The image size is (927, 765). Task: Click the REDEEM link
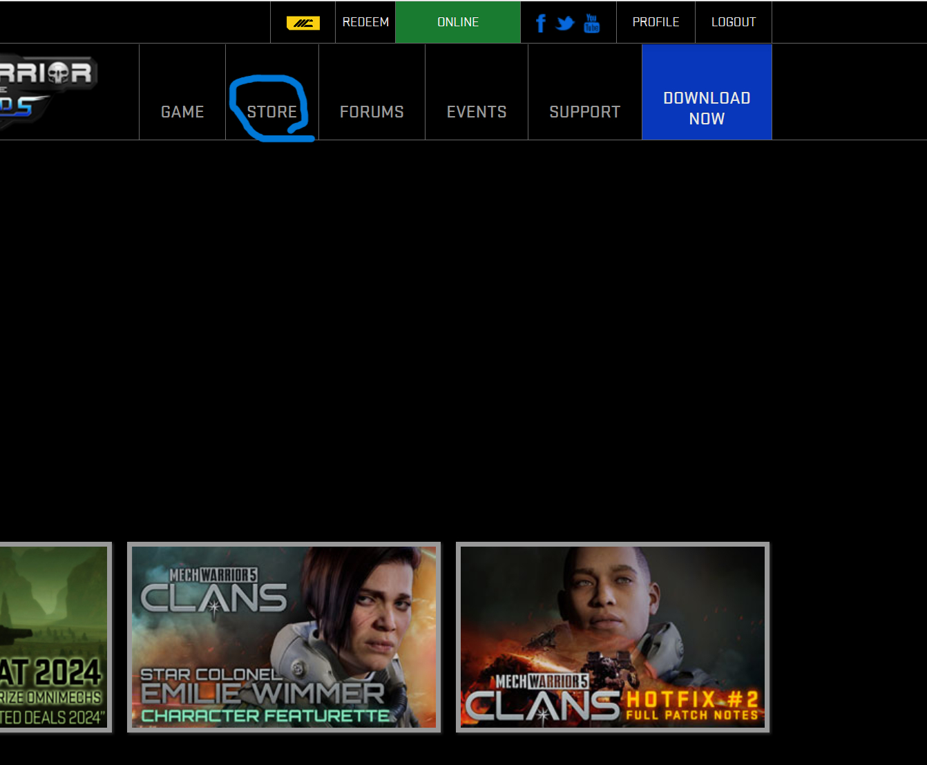pos(365,22)
